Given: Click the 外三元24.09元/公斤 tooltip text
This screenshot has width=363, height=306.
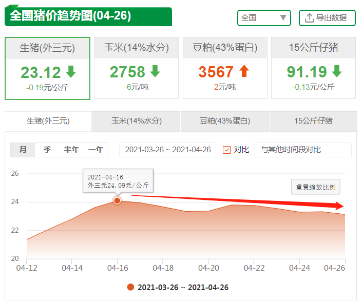Looking at the screenshot, I should (x=118, y=186).
